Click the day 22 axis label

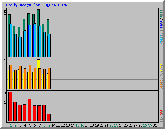click(111, 125)
